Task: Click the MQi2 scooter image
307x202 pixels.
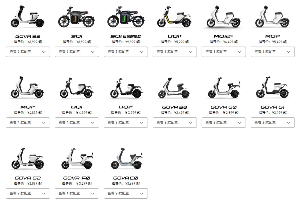Action: [273, 17]
